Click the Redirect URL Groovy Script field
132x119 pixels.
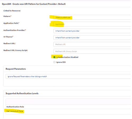pos(92,51)
